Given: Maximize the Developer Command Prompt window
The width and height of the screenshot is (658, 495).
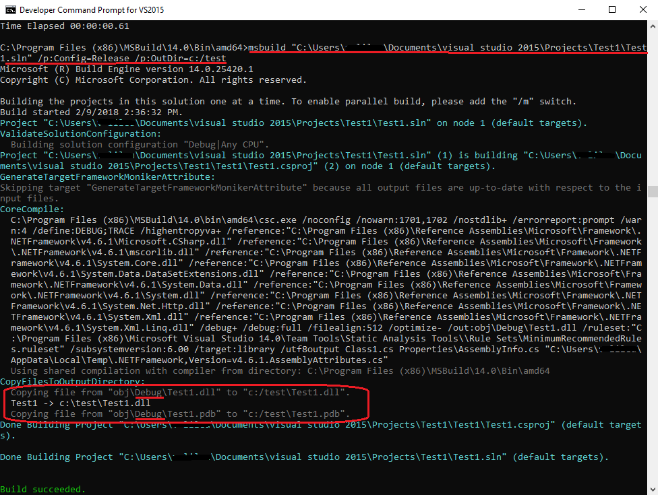Looking at the screenshot, I should (612, 9).
